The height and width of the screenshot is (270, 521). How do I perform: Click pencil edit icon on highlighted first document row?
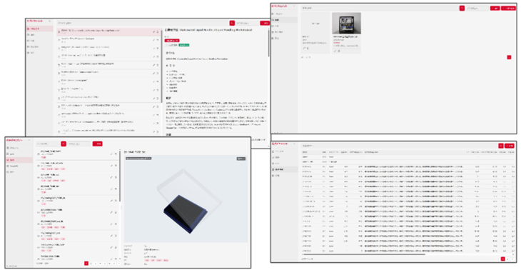[x=154, y=32]
